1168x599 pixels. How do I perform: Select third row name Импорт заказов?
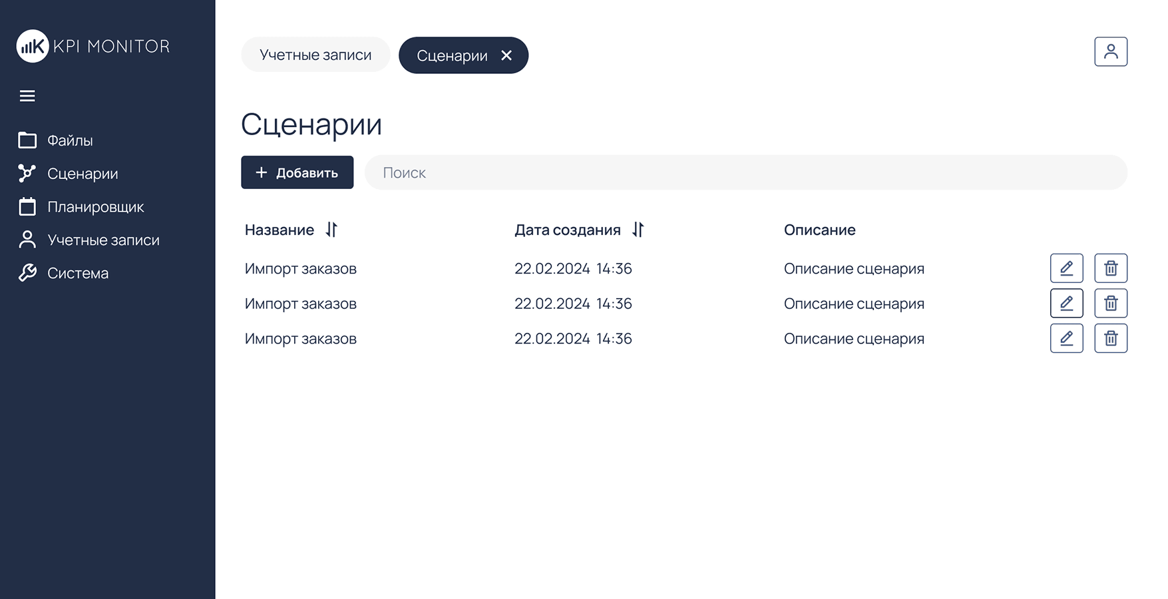coord(301,338)
